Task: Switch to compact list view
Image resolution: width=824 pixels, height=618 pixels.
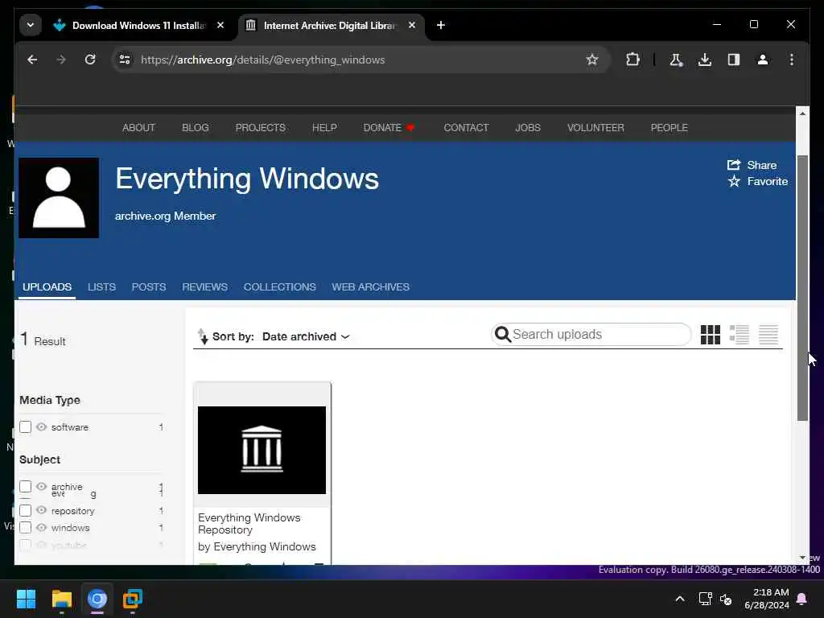Action: coord(768,334)
